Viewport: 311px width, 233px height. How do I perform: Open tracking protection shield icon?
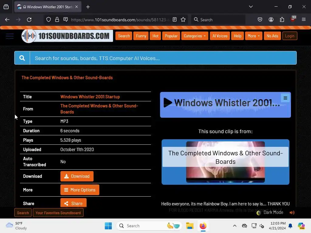49,19
